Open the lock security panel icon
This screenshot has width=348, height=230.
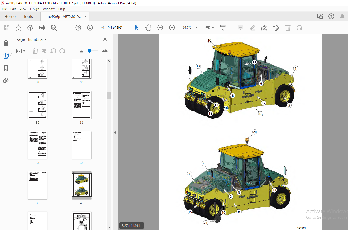pos(6,43)
